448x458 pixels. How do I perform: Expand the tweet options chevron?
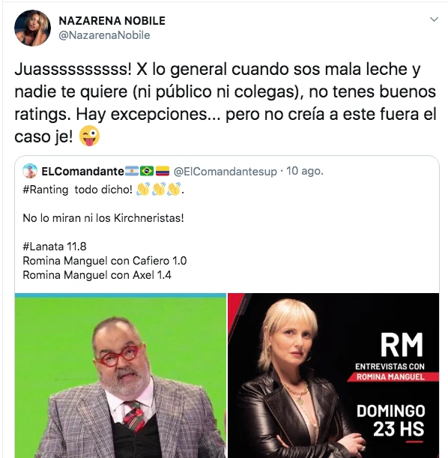(434, 19)
